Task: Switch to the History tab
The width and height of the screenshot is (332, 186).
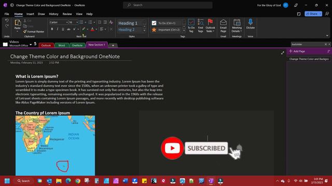Action: pos(53,14)
